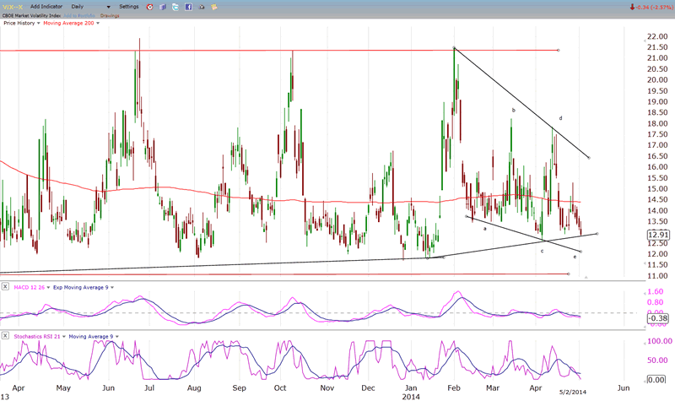Click the VIX--X ticker symbol
This screenshot has height=401, width=675.
pos(12,6)
